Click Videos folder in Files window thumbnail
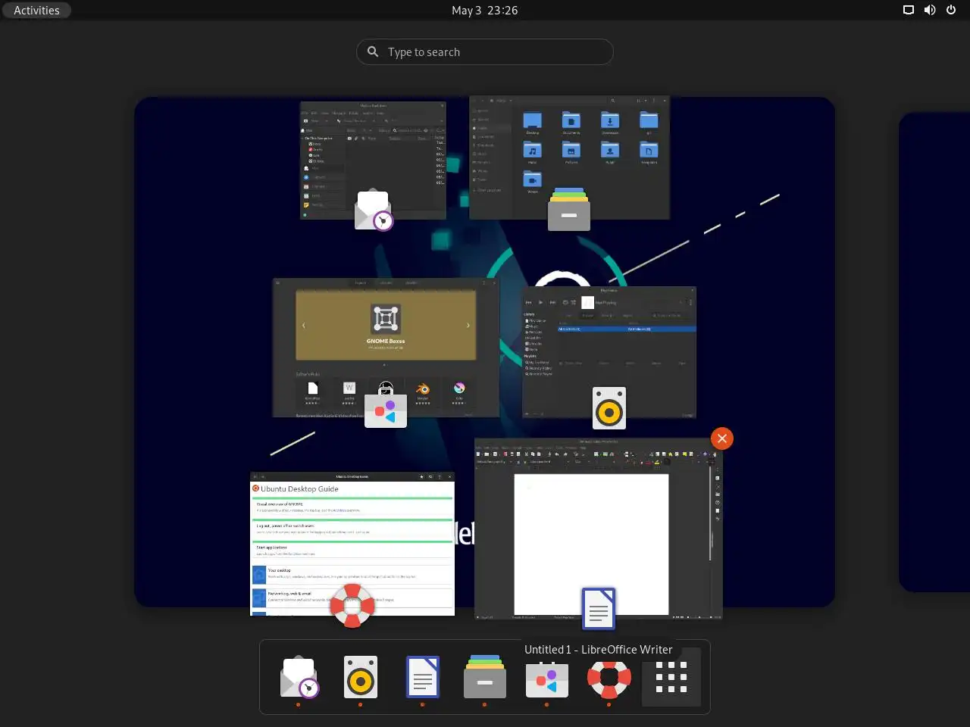Viewport: 970px width, 727px height. coord(533,182)
